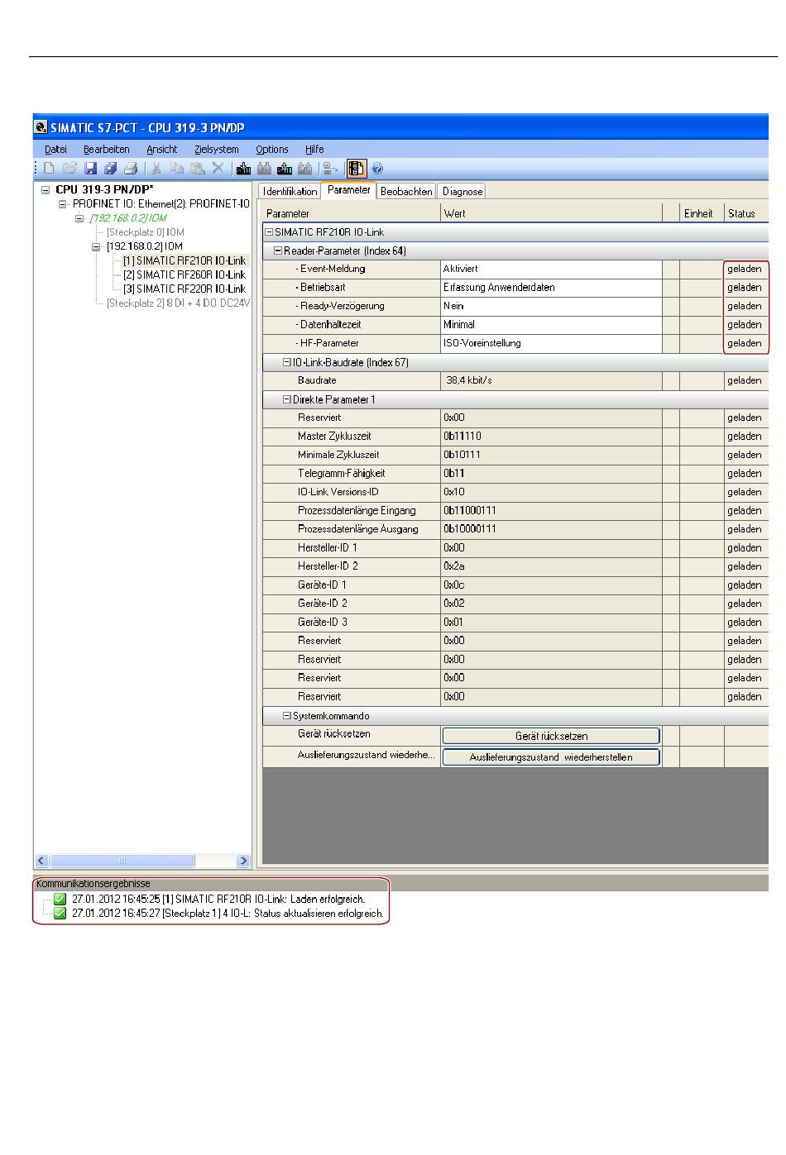Screen dimensions: 786x1155
Task: Select the Parameter tab
Action: [348, 190]
